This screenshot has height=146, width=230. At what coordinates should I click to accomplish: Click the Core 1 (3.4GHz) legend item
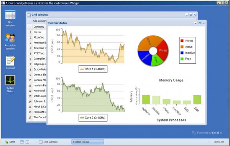tap(93, 69)
